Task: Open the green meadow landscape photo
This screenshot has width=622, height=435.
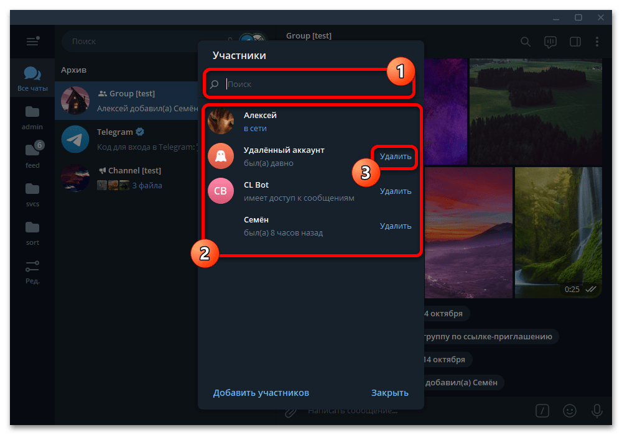Action: [536, 111]
